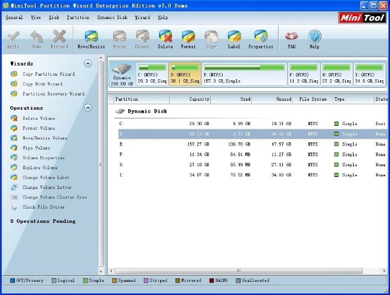Viewport: 390px width, 295px height.
Task: Select C: (NTFS) block in disk map
Action: pos(152,74)
